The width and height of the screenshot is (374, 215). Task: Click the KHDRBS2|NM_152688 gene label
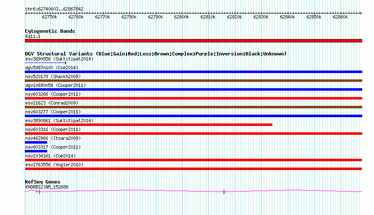(x=47, y=187)
